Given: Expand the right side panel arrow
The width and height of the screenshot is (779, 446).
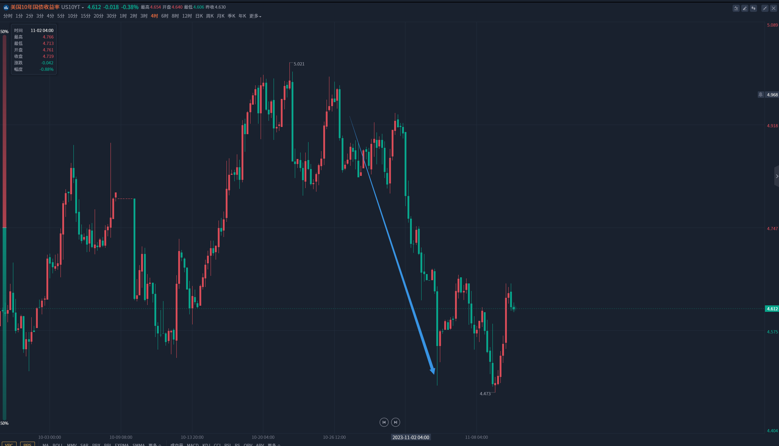Looking at the screenshot, I should click(776, 176).
